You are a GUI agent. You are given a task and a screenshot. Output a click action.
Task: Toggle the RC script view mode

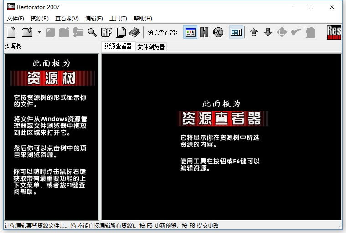pos(218,32)
